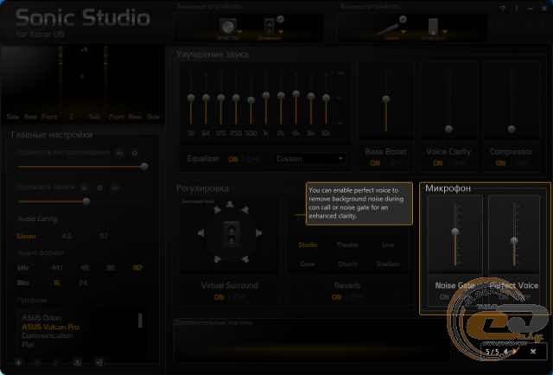The width and height of the screenshot is (553, 375).
Task: Turn Noise Gate ON
Action: (x=444, y=297)
